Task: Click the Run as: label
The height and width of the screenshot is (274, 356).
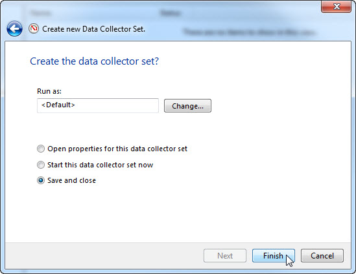Action: coord(49,91)
